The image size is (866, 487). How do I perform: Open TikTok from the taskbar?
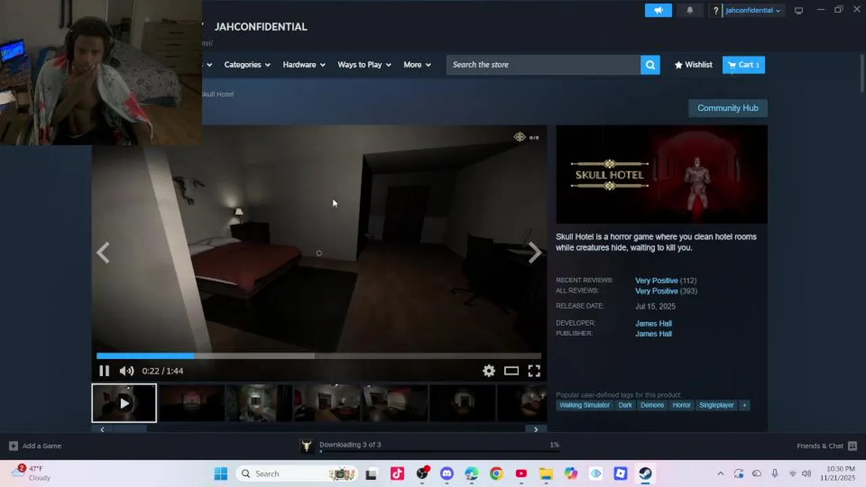[397, 473]
